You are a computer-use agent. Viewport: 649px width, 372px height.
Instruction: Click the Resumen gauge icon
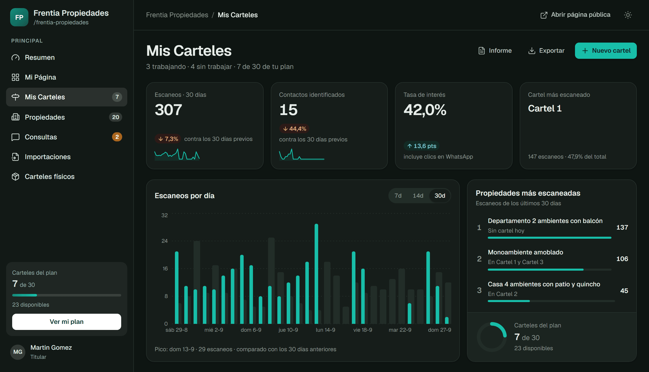tap(15, 58)
